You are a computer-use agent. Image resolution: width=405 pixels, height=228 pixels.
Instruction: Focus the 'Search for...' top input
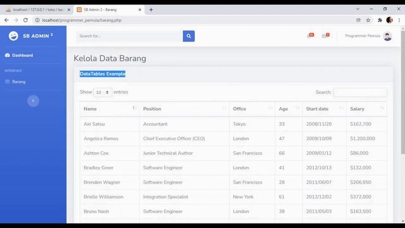[x=129, y=36]
